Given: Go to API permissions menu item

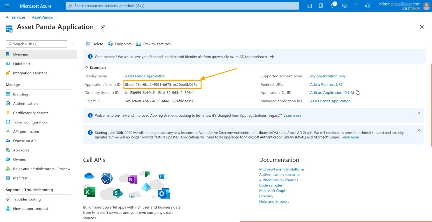Looking at the screenshot, I should (x=26, y=132).
